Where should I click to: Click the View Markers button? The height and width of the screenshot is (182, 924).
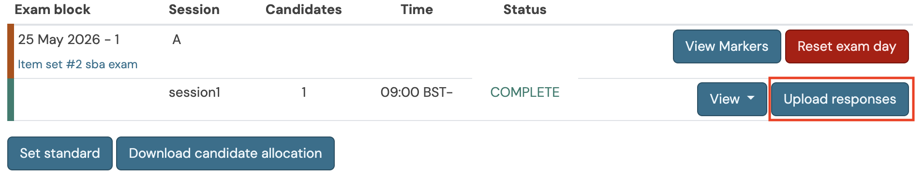(727, 46)
